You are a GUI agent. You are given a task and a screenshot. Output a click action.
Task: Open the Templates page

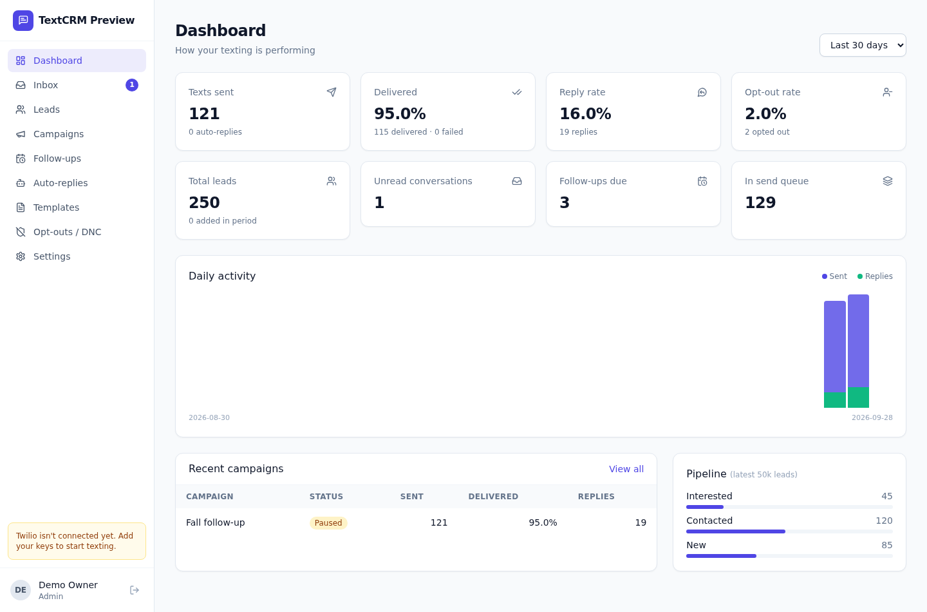pyautogui.click(x=77, y=207)
